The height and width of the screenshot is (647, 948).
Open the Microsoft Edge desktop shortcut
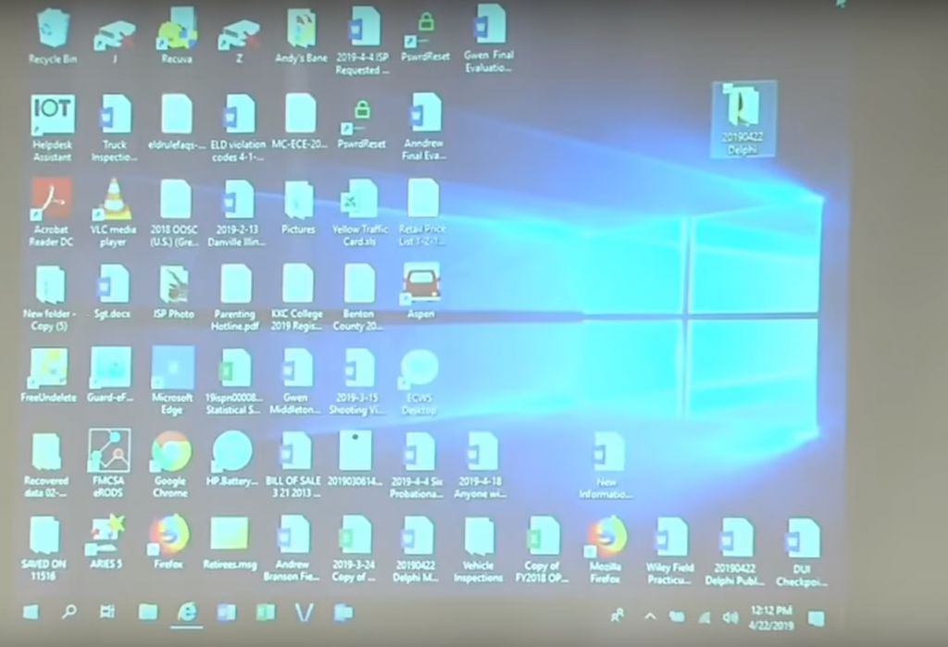coord(173,368)
